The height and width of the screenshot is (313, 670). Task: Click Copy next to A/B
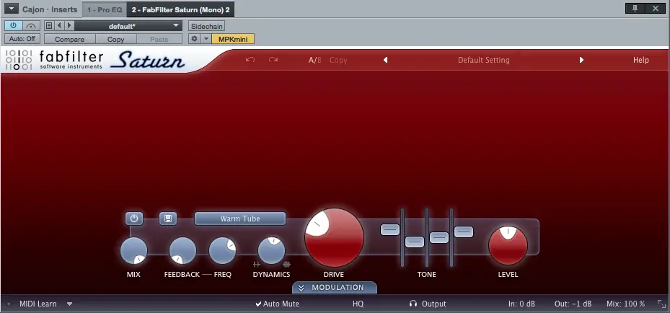point(338,60)
